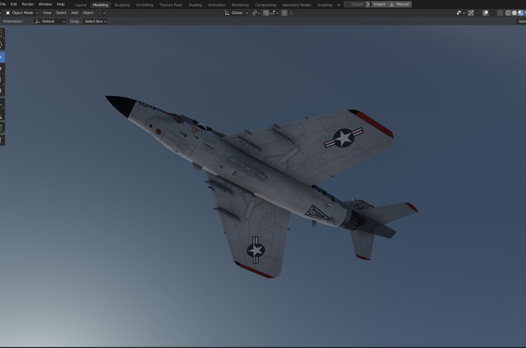Screen dimensions: 526x348
Task: Toggle proportional editing
Action: coord(284,13)
